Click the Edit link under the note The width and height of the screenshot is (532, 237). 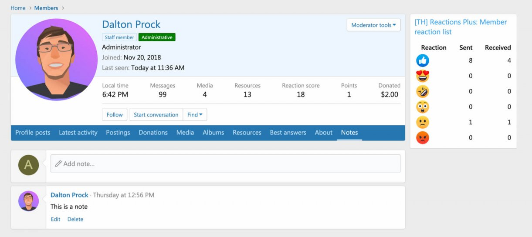coord(55,219)
